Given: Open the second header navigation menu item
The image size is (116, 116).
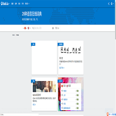Looking at the screenshot, I should click(16, 4).
